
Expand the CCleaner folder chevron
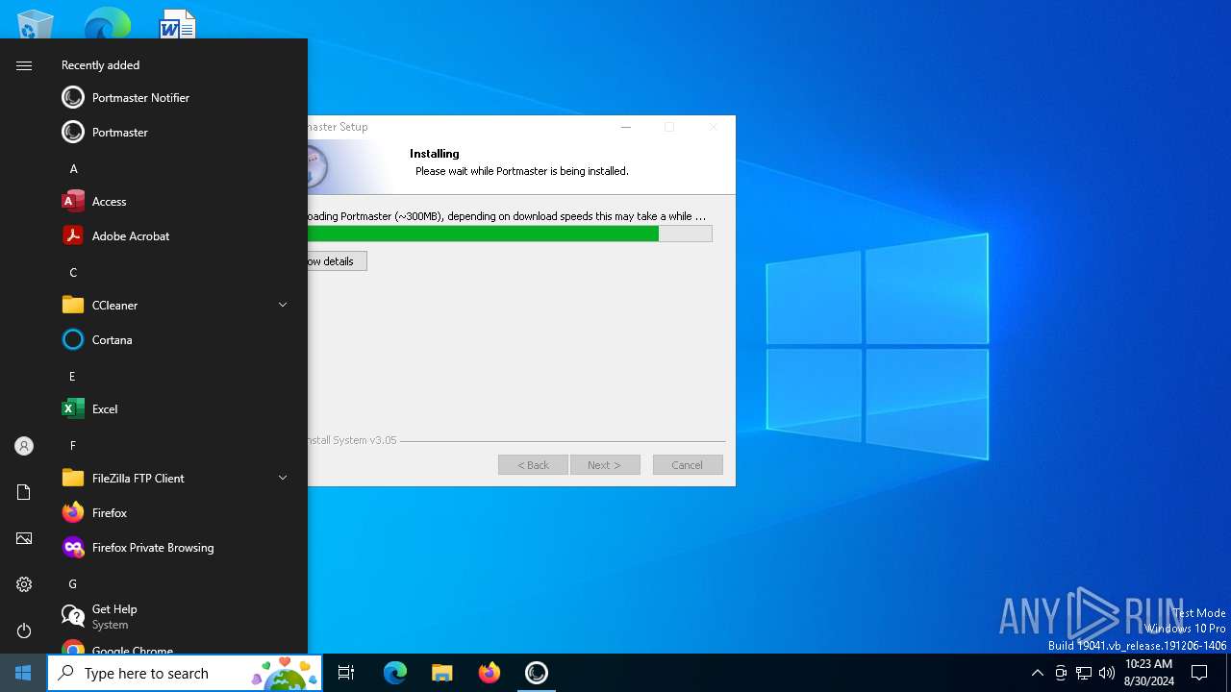283,305
